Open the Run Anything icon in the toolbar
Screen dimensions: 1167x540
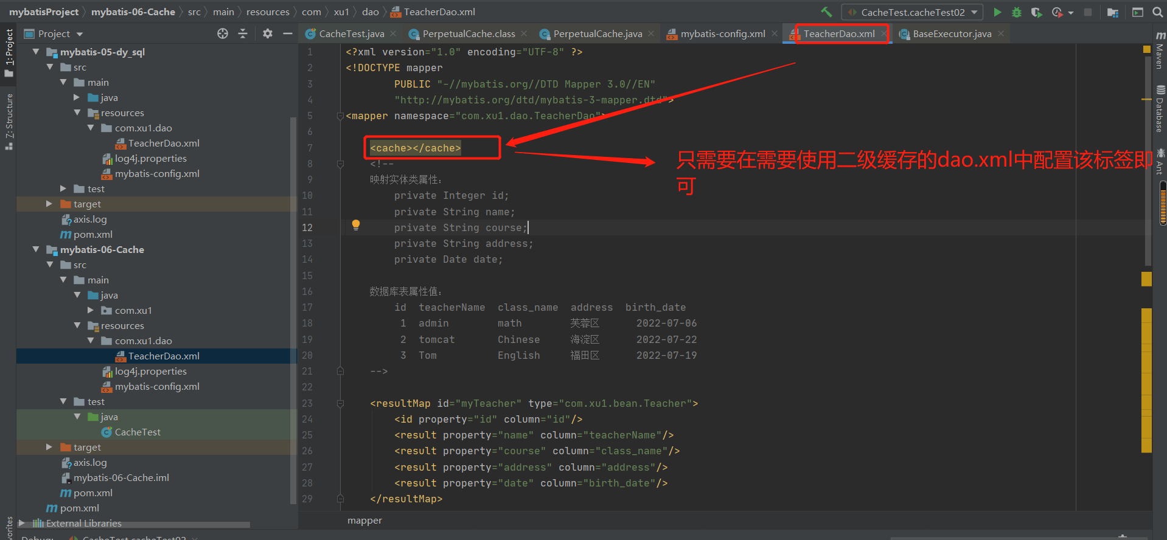click(1137, 12)
